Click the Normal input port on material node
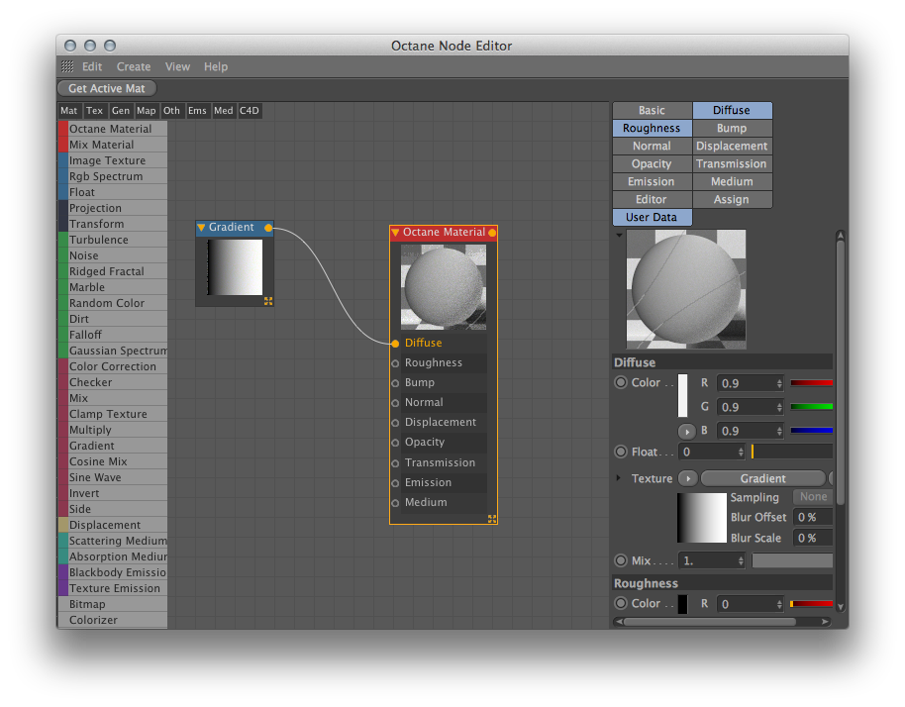Viewport: 905px width, 707px height. [x=395, y=403]
